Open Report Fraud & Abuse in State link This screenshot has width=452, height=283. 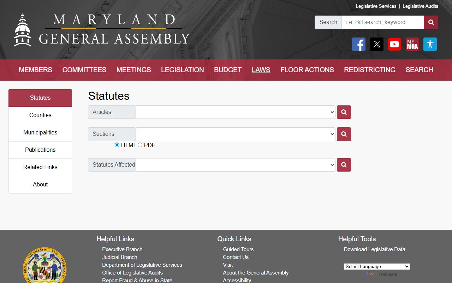pos(137,280)
